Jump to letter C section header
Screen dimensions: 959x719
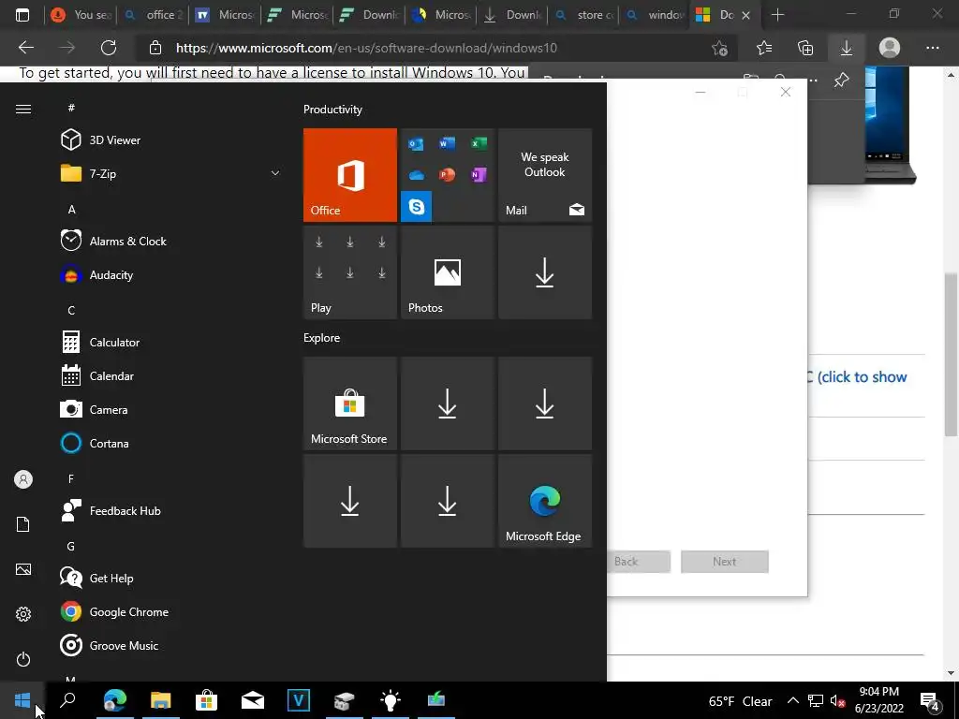click(71, 311)
